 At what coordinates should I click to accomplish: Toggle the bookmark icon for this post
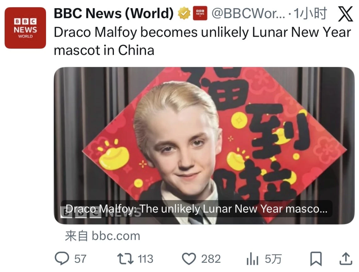(316, 259)
